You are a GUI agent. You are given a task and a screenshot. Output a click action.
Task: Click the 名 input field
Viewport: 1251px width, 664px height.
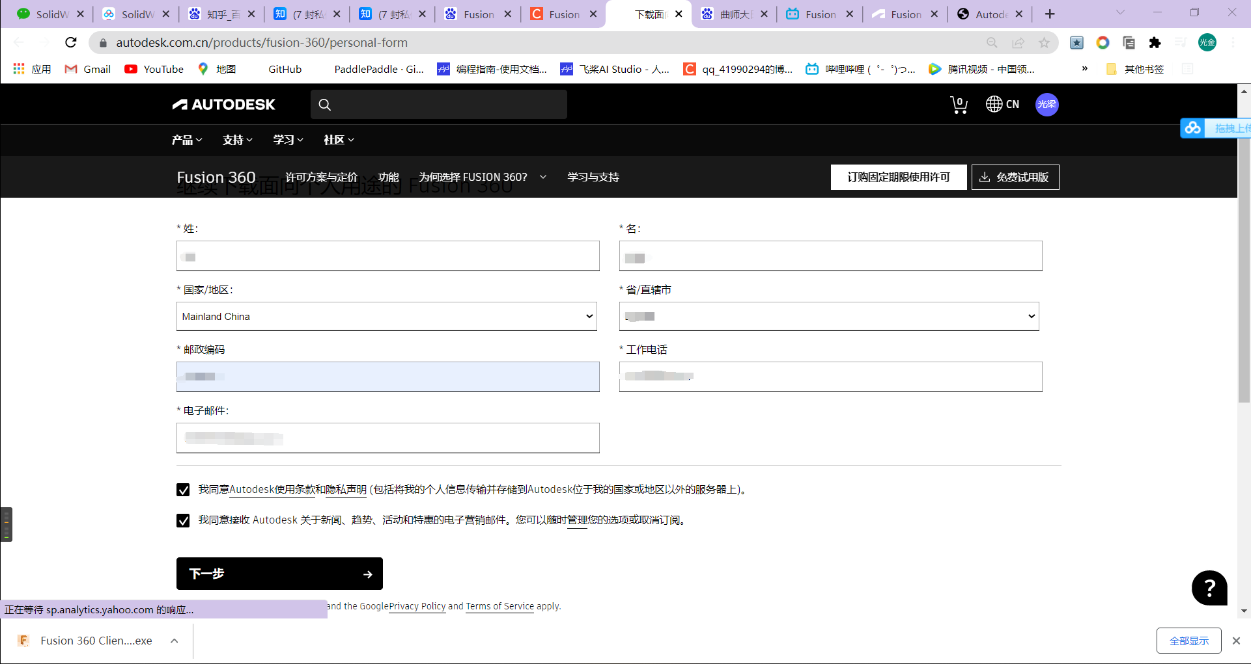tap(830, 256)
